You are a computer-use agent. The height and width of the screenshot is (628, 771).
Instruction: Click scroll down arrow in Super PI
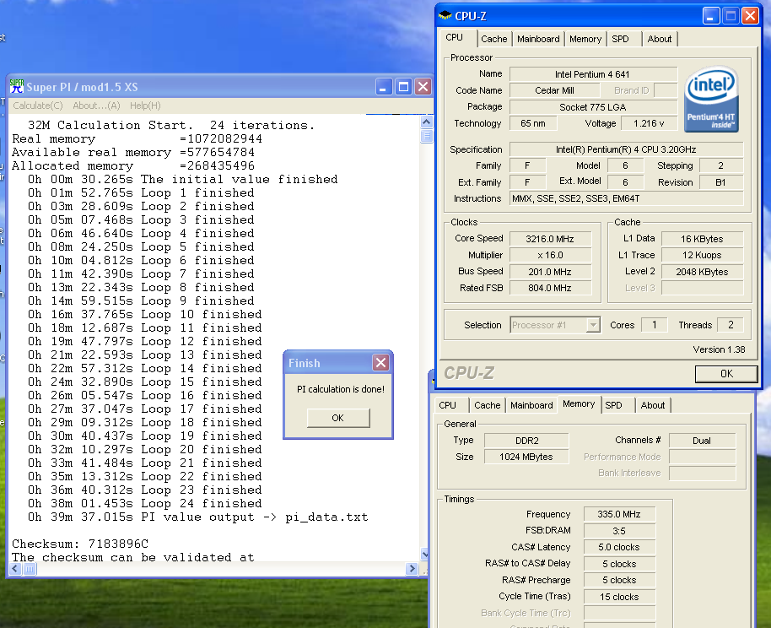[x=426, y=555]
